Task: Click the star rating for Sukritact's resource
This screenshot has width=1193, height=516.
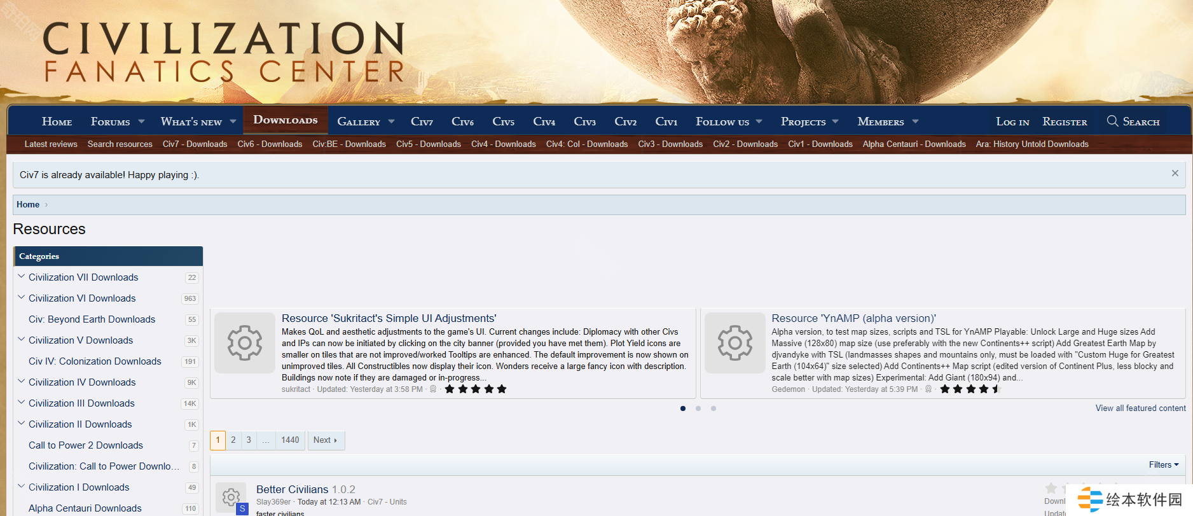Action: [476, 389]
